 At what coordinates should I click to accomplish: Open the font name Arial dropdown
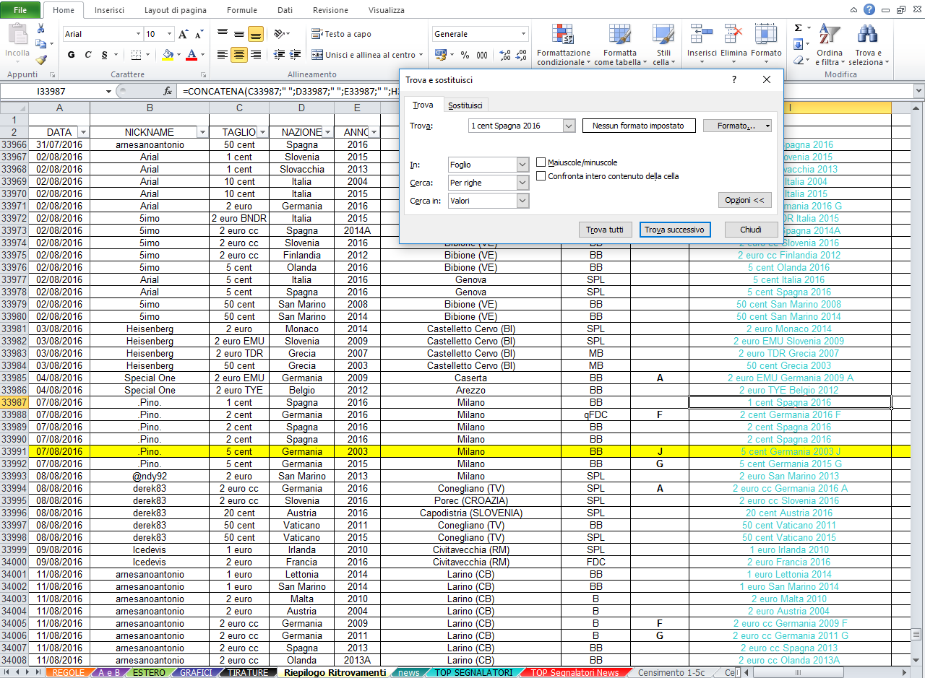coord(138,34)
